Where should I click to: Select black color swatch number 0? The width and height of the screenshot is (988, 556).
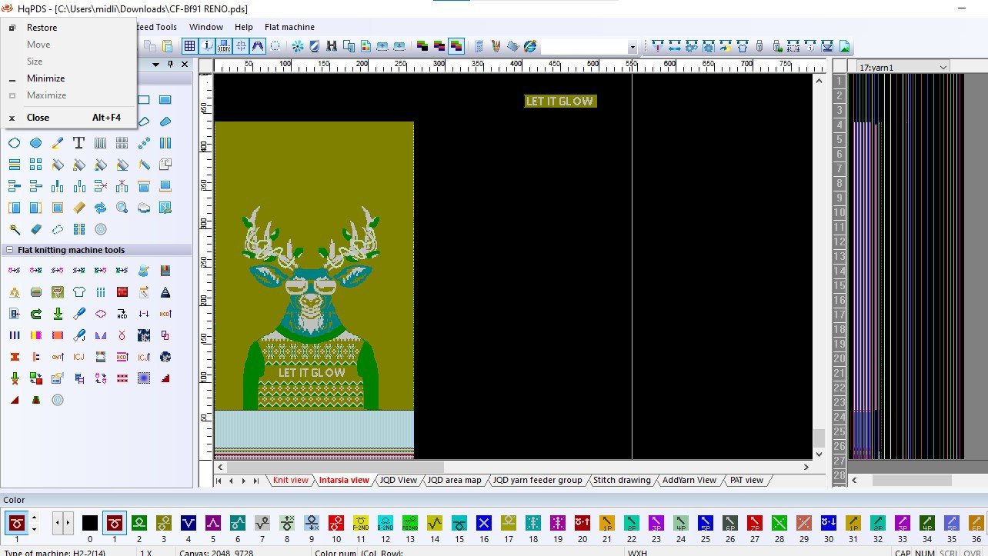[90, 524]
